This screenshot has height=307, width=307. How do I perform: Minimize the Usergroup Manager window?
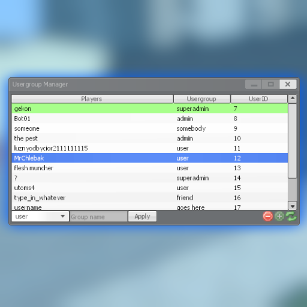click(254, 85)
